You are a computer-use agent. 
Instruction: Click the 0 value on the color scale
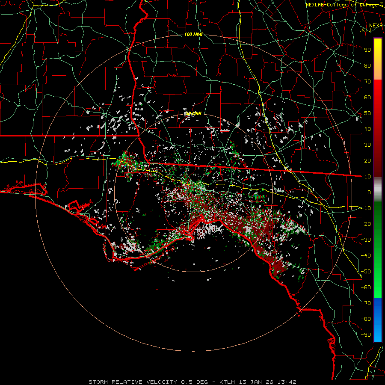coord(369,192)
